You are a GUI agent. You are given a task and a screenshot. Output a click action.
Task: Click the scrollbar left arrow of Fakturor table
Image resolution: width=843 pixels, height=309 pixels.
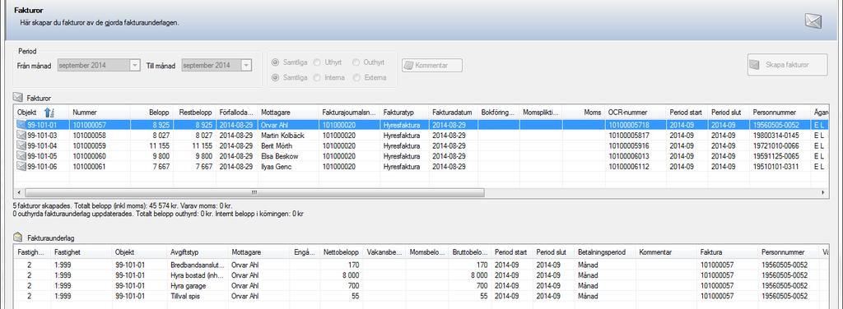(x=20, y=192)
